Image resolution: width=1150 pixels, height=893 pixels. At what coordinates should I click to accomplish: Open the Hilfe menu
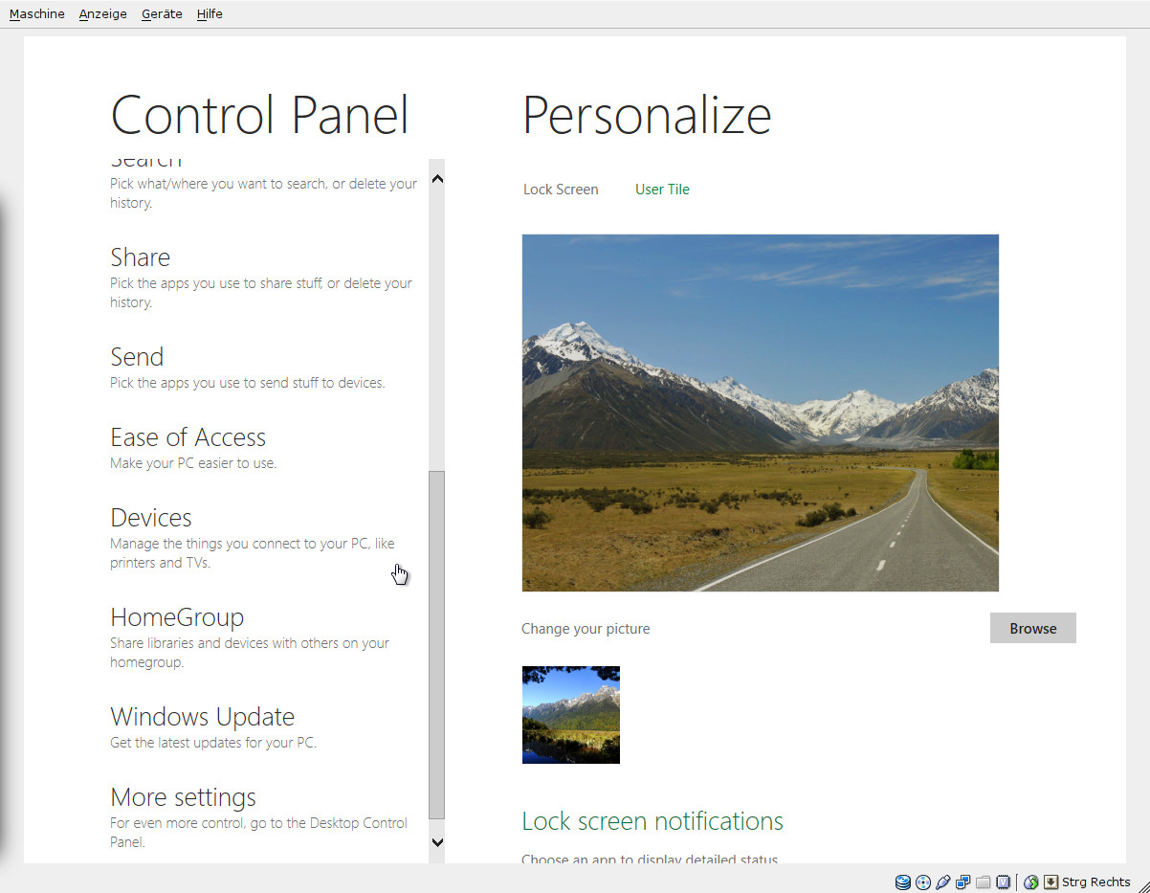[x=210, y=14]
